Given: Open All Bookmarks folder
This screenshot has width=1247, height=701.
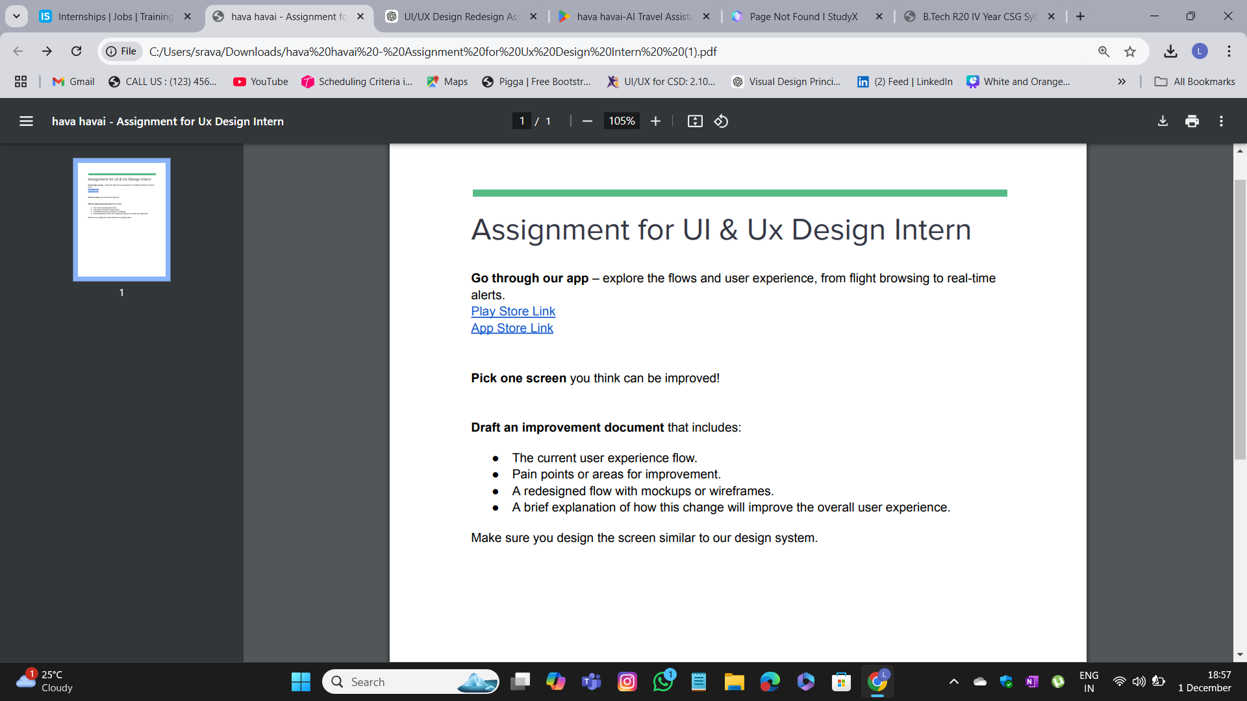Looking at the screenshot, I should point(1194,81).
